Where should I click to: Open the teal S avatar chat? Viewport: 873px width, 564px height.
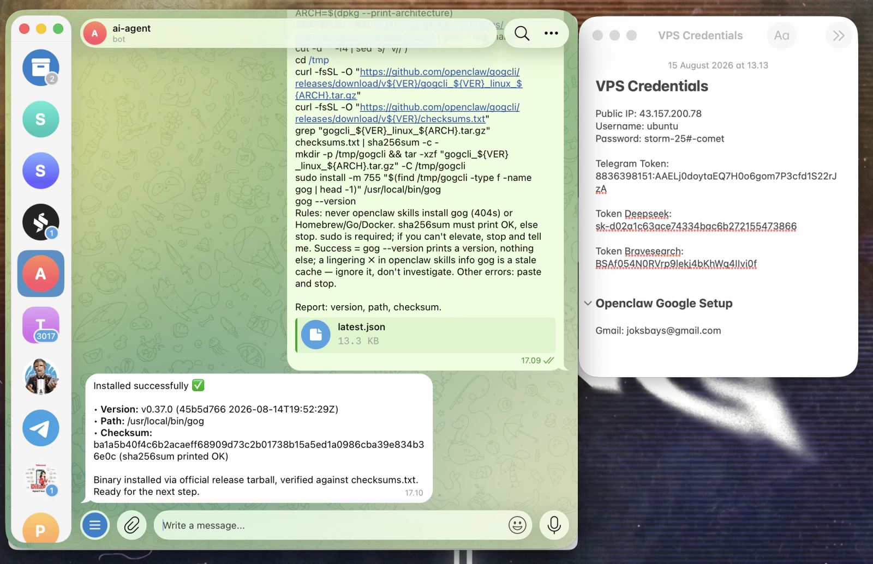(41, 119)
